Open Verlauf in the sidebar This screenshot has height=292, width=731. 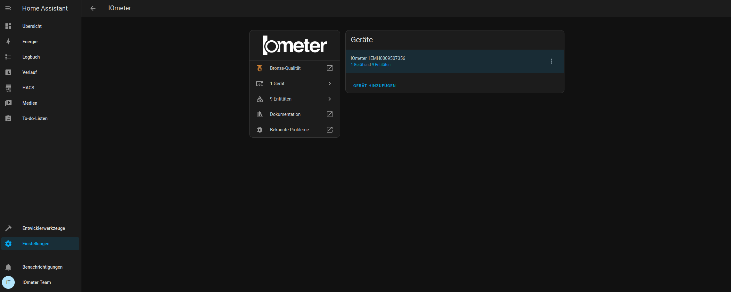click(40, 72)
